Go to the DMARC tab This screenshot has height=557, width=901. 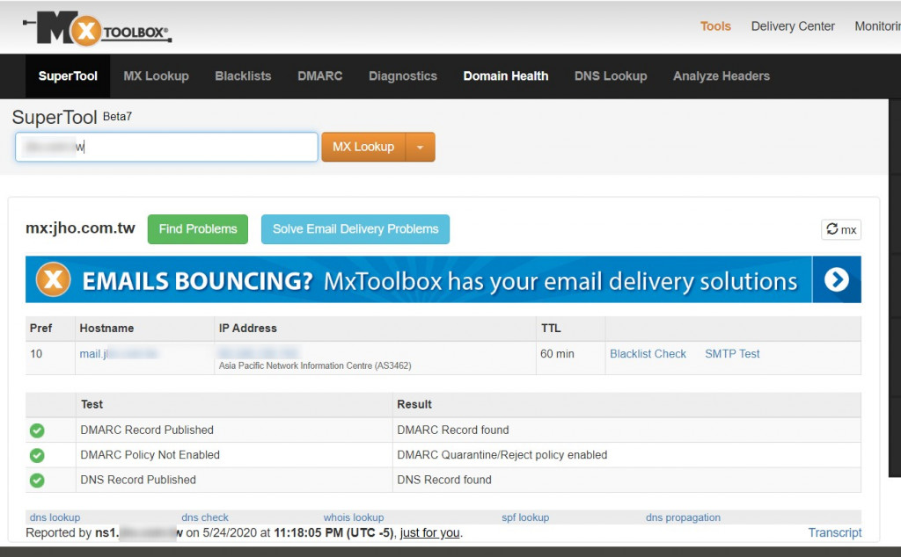(320, 76)
